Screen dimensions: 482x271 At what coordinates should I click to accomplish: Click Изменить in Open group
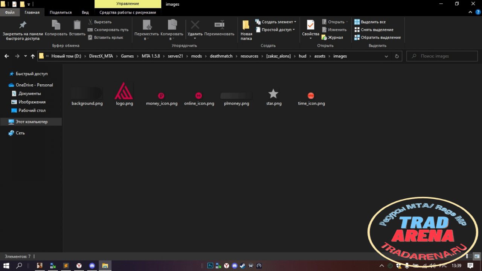click(x=334, y=30)
